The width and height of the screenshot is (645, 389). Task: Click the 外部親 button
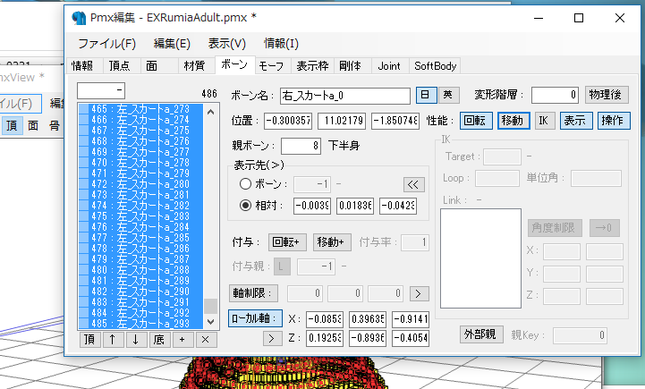479,335
